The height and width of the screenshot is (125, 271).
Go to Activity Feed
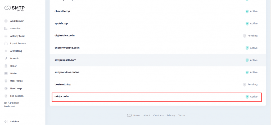tap(17, 36)
